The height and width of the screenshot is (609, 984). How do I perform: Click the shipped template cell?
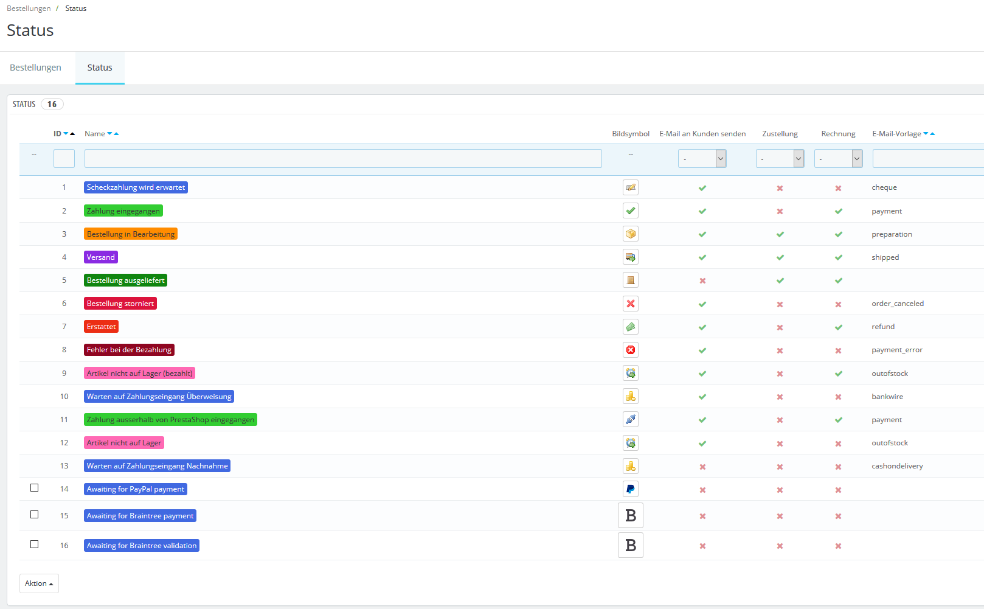pos(885,257)
